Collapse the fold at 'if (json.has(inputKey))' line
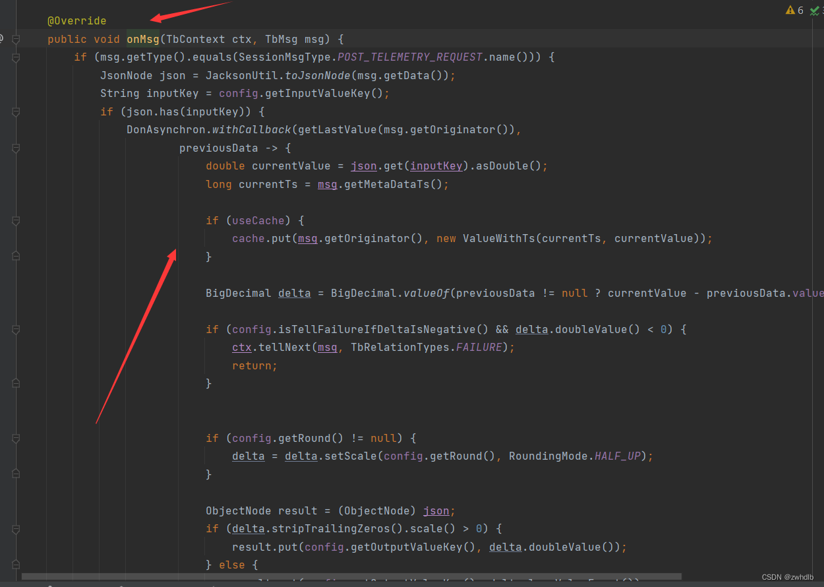824x587 pixels. click(x=16, y=111)
